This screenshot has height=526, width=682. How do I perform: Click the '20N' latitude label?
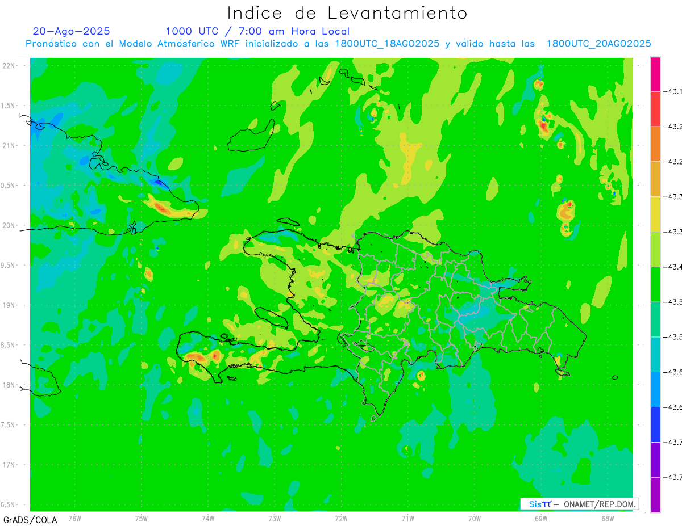click(9, 225)
